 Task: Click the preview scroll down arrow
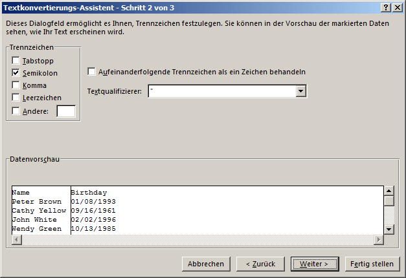click(389, 229)
